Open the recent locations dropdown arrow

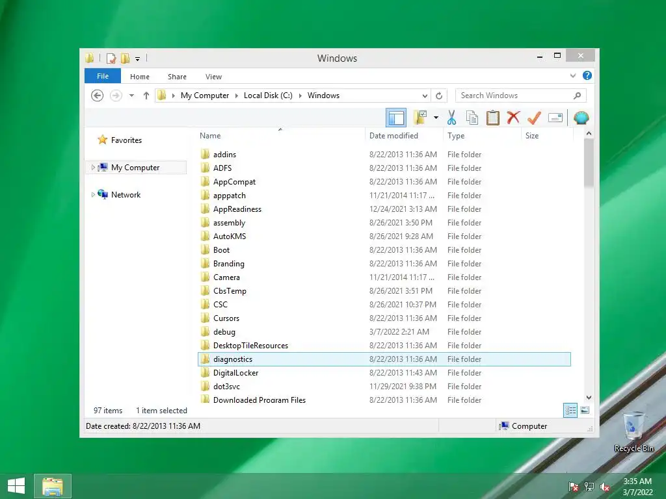[131, 96]
